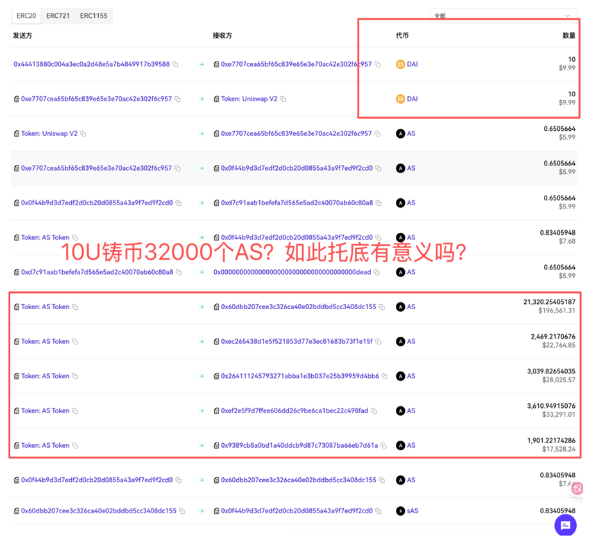The image size is (596, 542).
Task: Click the 代币 column header
Action: [402, 36]
